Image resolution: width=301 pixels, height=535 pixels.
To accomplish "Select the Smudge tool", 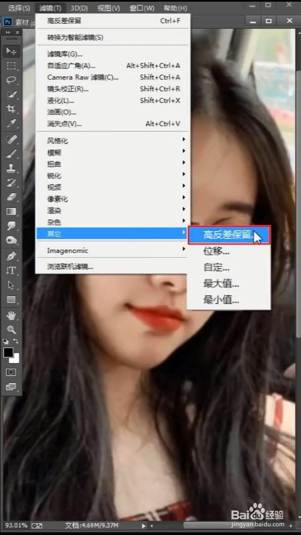I will tap(11, 226).
